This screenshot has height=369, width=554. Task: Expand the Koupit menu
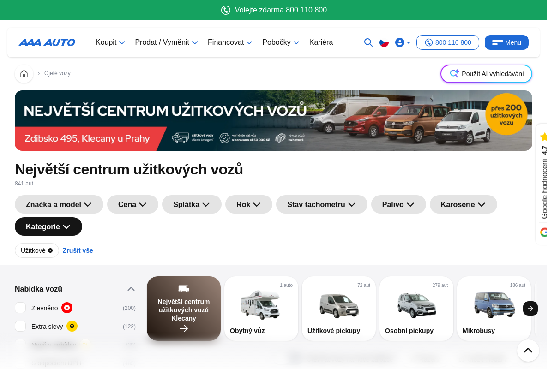pos(110,42)
